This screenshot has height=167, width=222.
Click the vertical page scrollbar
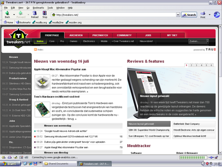[220, 89]
